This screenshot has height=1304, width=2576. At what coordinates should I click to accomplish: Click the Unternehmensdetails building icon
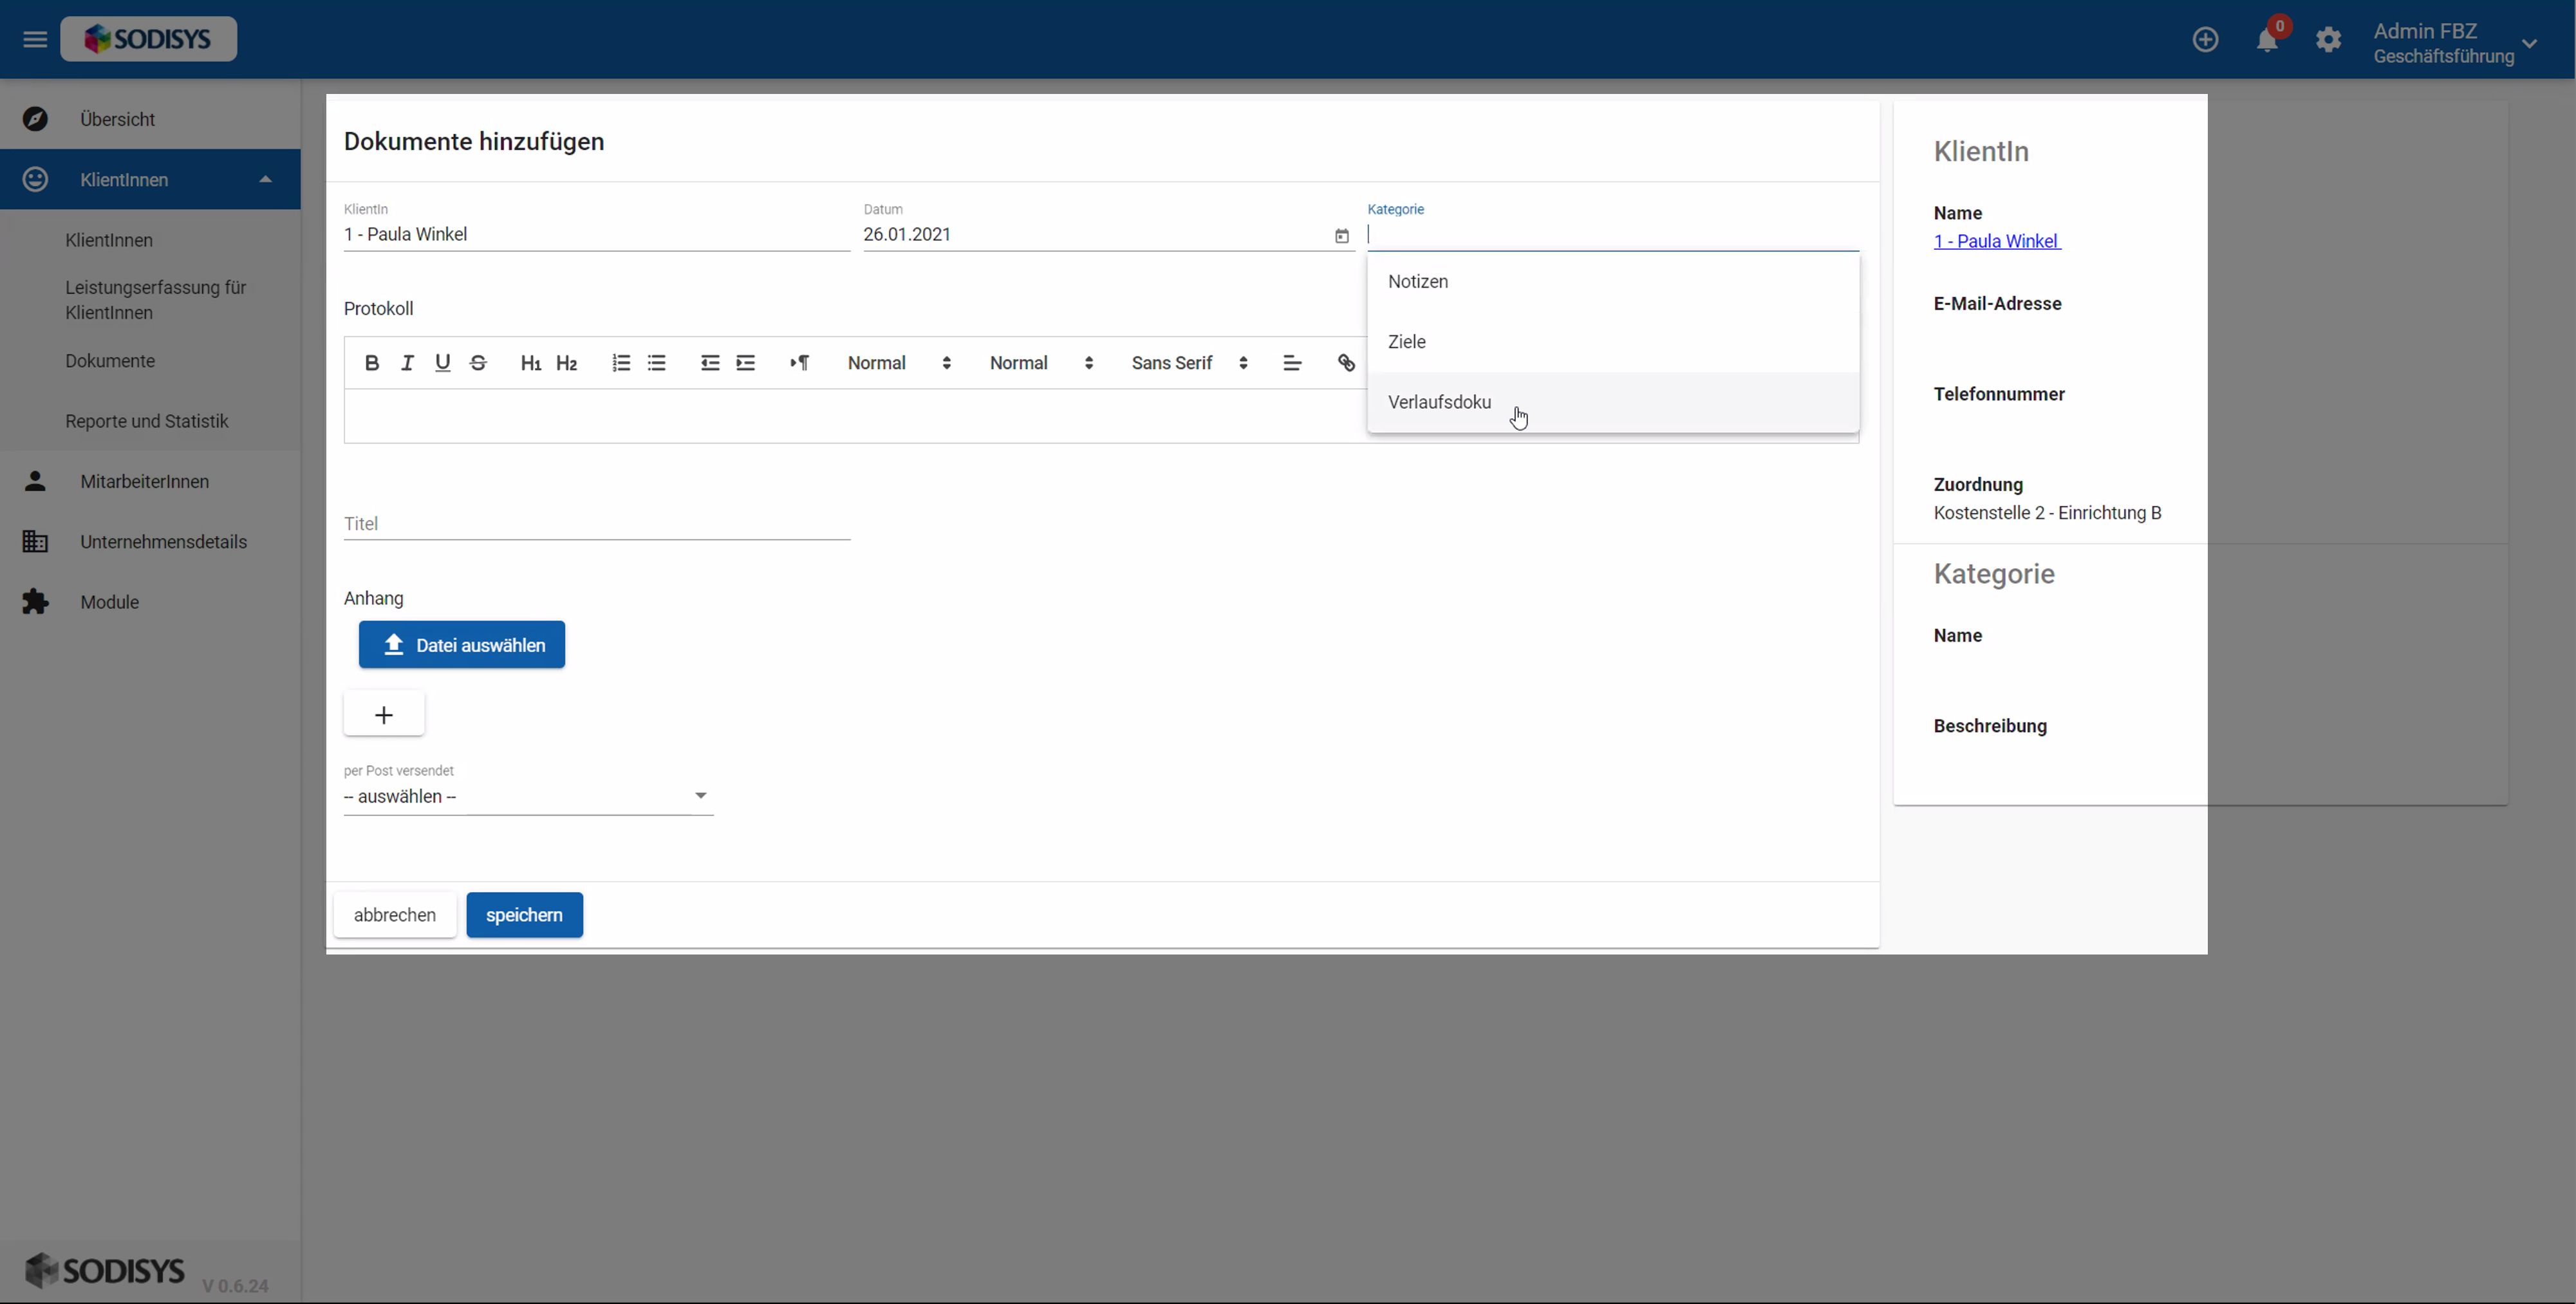(35, 541)
